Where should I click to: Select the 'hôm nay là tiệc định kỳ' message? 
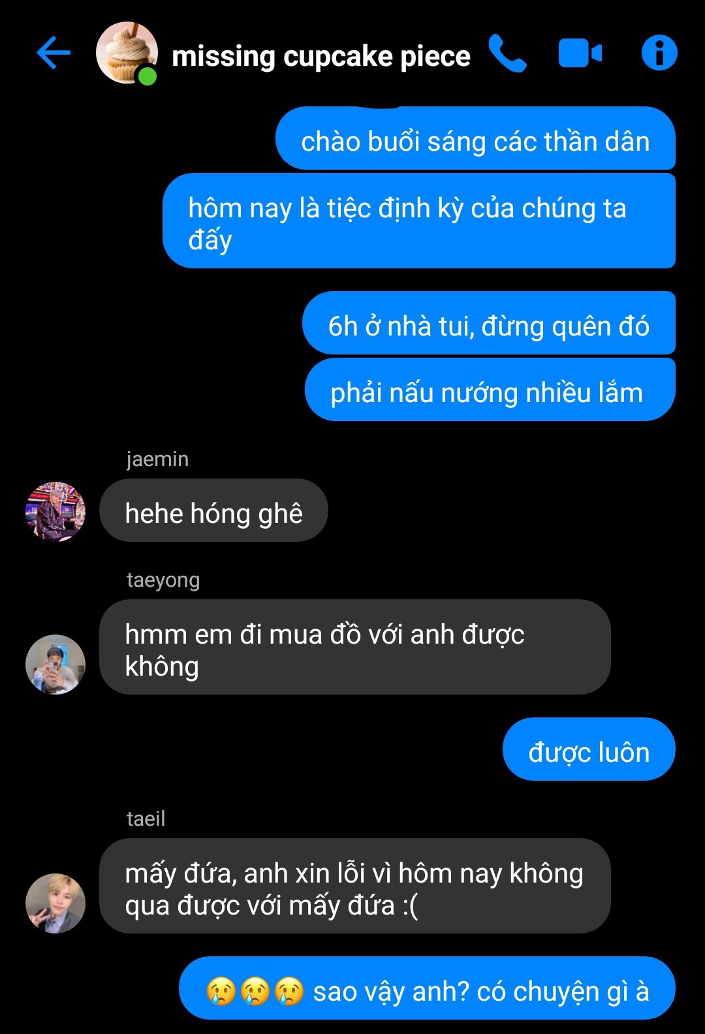(x=419, y=221)
